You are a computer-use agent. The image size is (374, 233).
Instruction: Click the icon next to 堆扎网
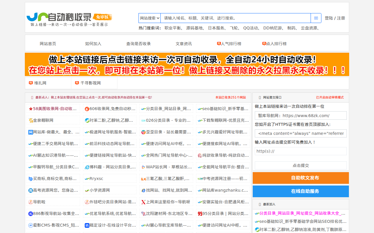31,83
